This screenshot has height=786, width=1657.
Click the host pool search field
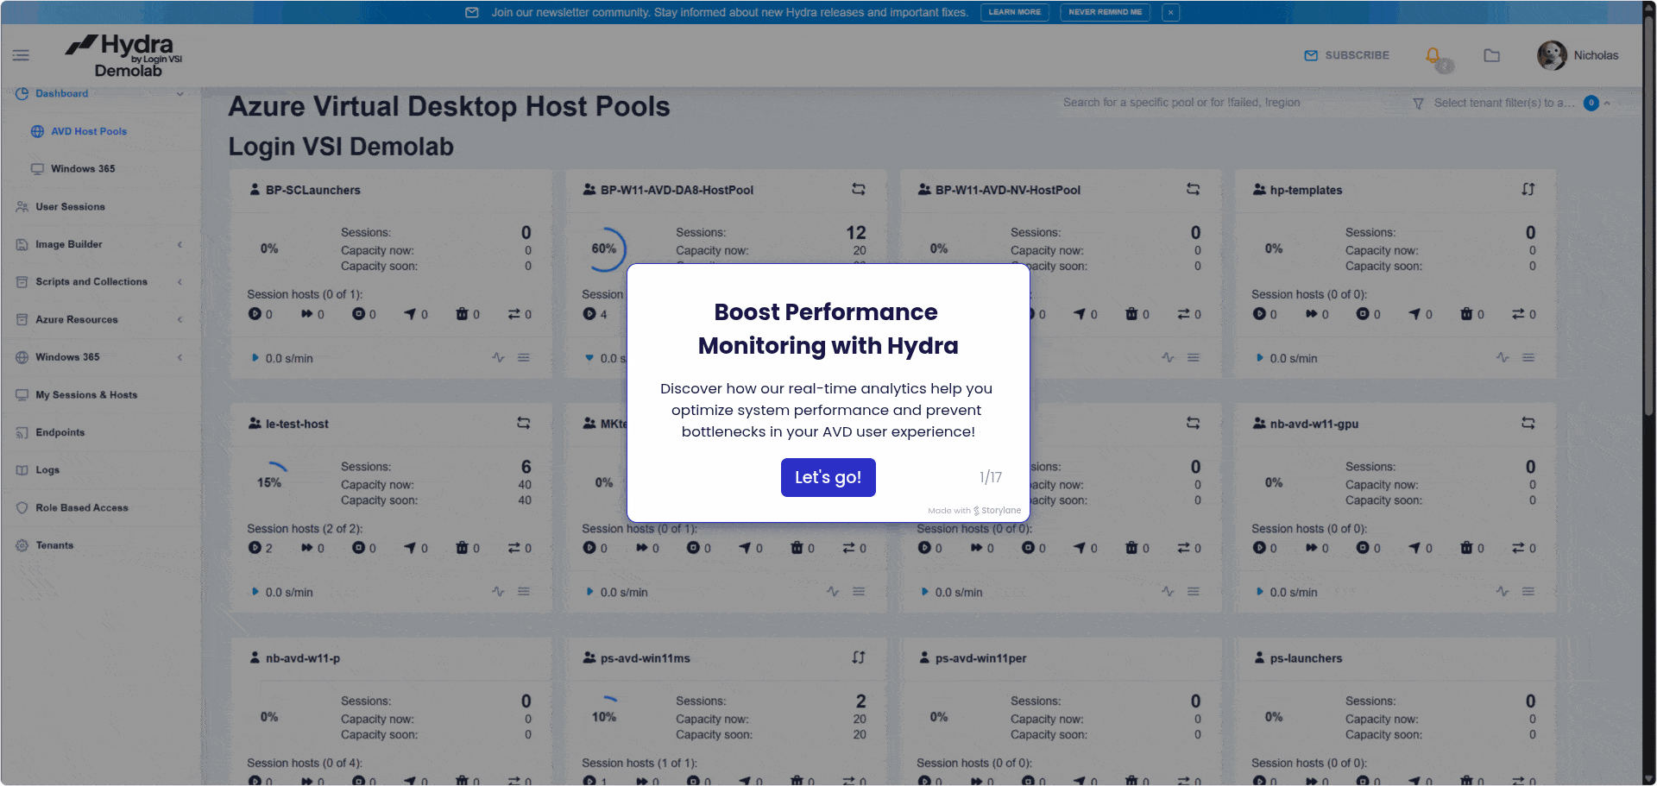pyautogui.click(x=1225, y=103)
